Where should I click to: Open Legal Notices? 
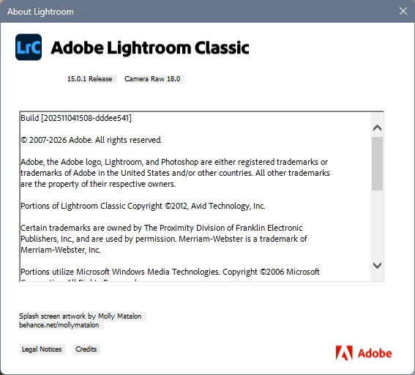[x=42, y=349]
